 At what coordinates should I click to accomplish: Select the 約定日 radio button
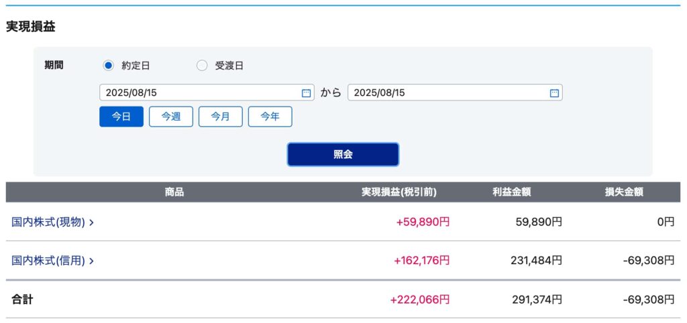(x=108, y=66)
